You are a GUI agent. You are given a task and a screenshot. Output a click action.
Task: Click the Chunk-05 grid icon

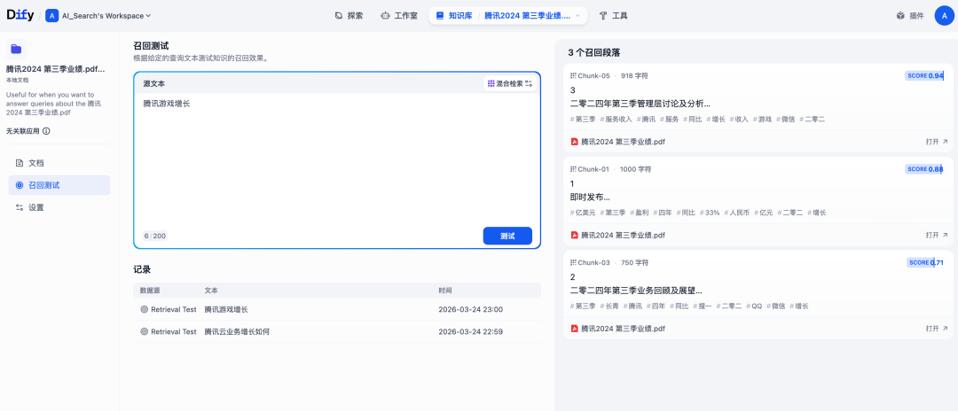[573, 76]
